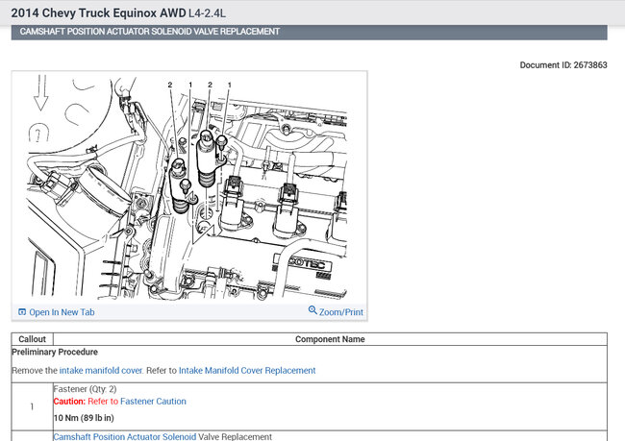Click the 2014 Chevy Truck Equinox AWD title

tap(98, 12)
